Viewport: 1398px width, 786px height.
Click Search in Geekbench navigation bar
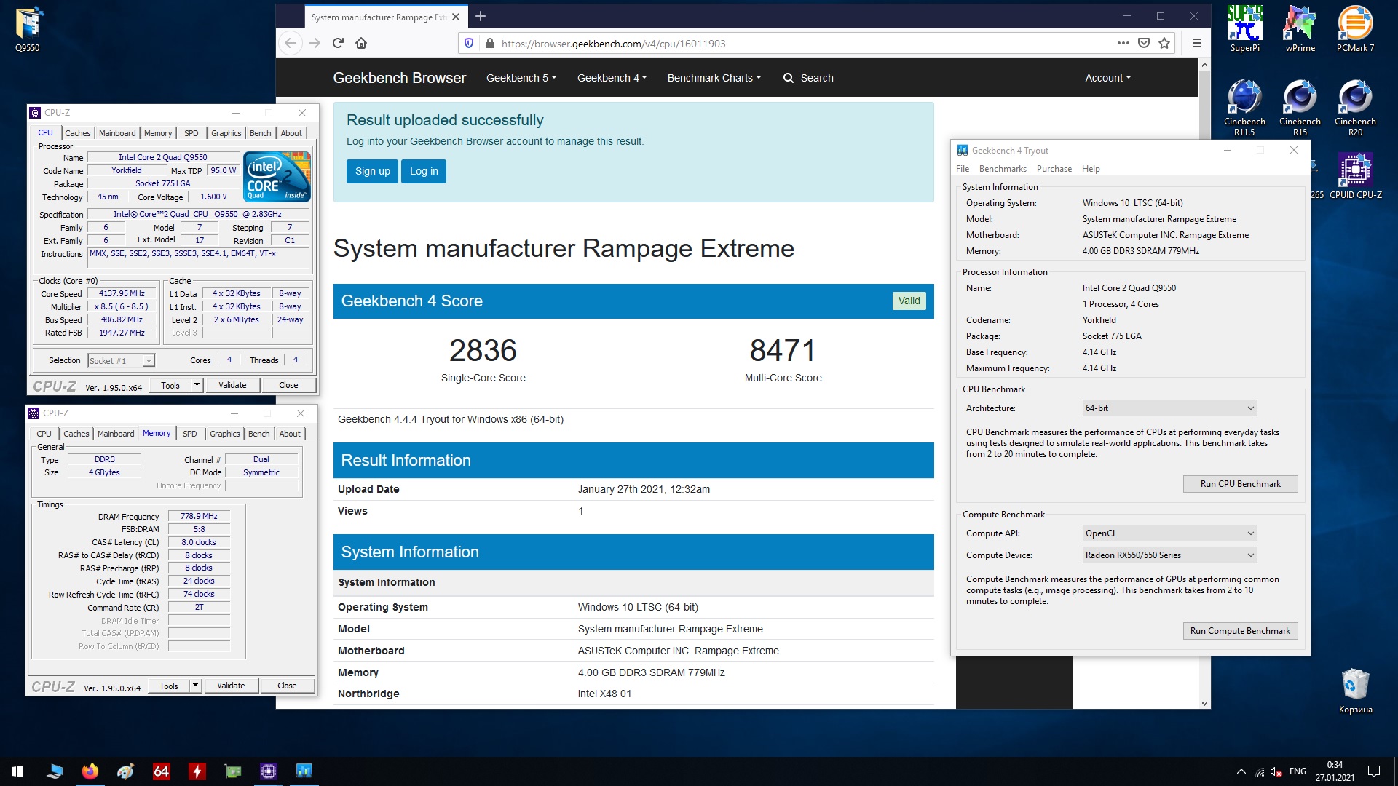click(808, 78)
